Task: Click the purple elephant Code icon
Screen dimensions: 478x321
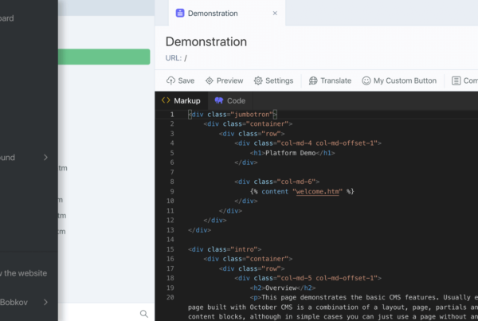Action: click(x=219, y=100)
